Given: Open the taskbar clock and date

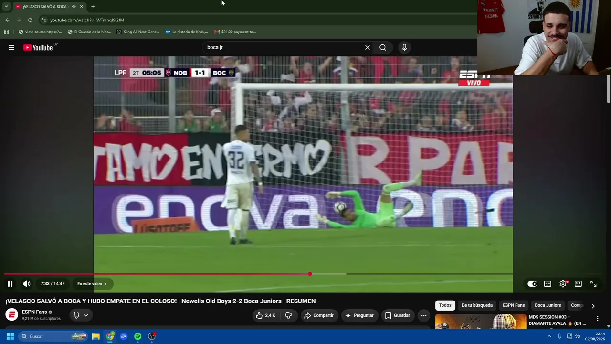Looking at the screenshot, I should (x=595, y=336).
